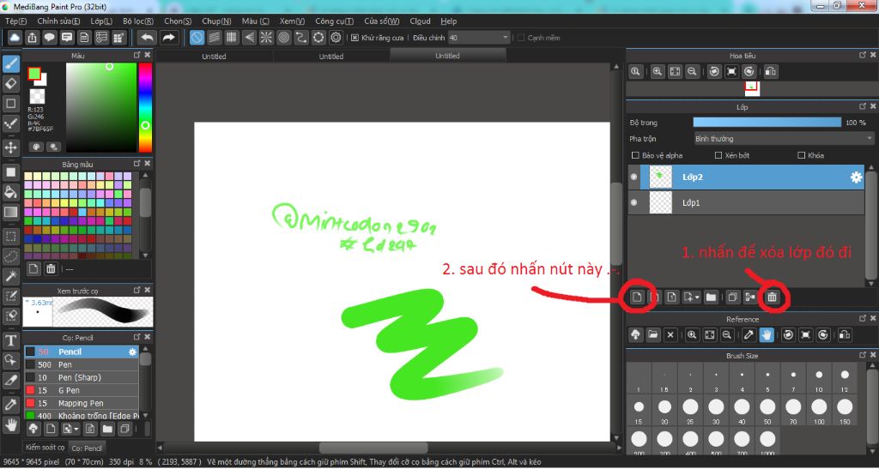Turn off snap with the blue circle icon
The height and width of the screenshot is (469, 879).
pyautogui.click(x=197, y=38)
